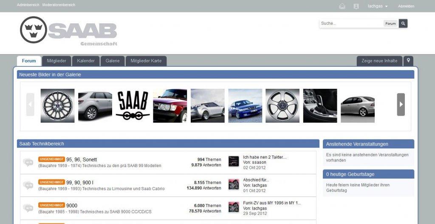Open the notifications icon beside lachgas
This screenshot has width=435, height=224.
(356, 6)
